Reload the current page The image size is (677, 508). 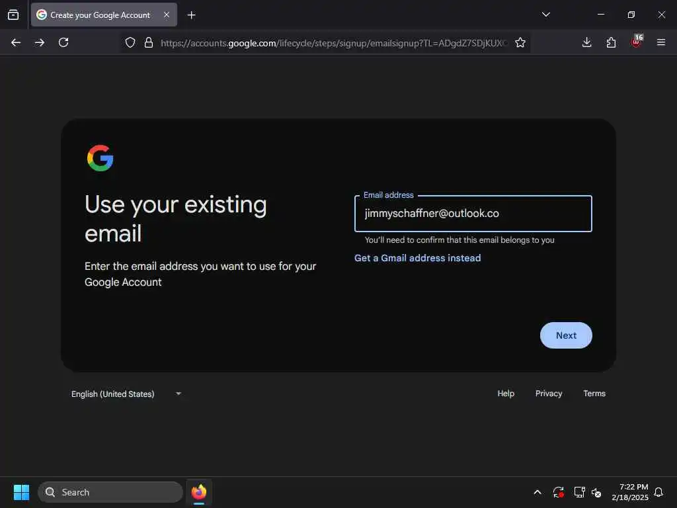tap(63, 42)
